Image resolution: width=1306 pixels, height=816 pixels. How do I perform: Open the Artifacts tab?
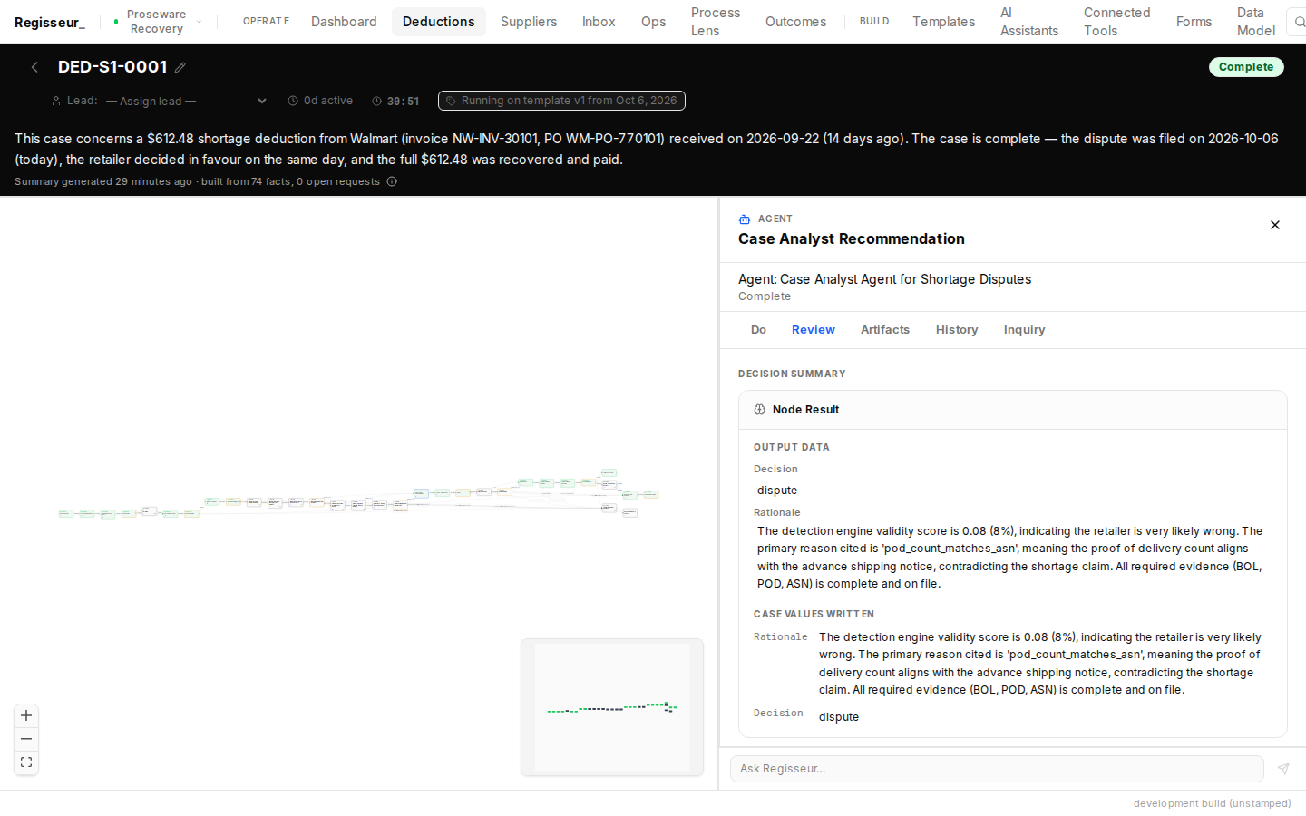pos(885,330)
